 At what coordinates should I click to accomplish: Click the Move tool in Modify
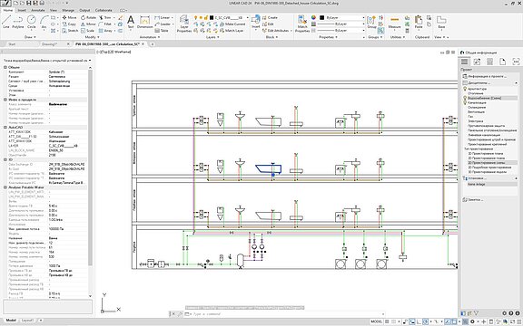69,17
